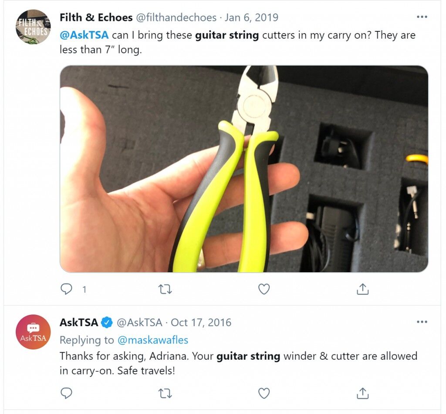Click the AskTSA display name
Screen dimensions: 446x414
click(79, 323)
